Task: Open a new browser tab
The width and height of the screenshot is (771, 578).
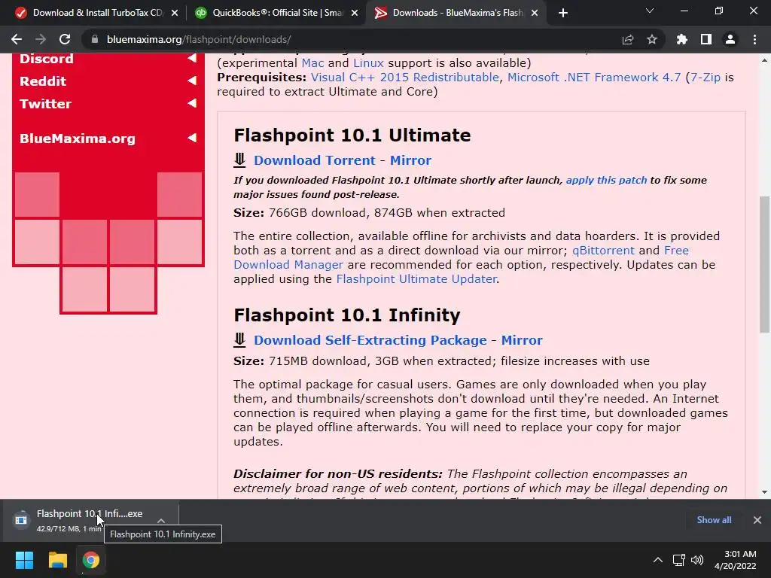Action: pos(563,13)
